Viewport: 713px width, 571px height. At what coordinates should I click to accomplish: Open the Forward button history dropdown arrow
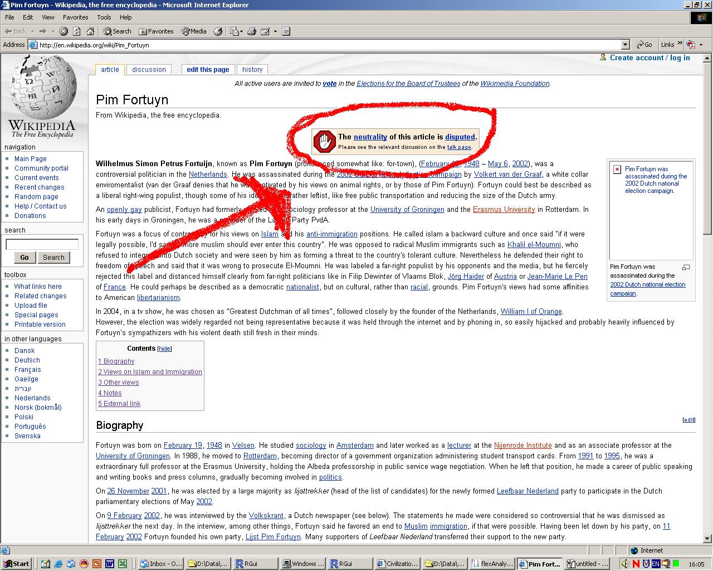53,32
